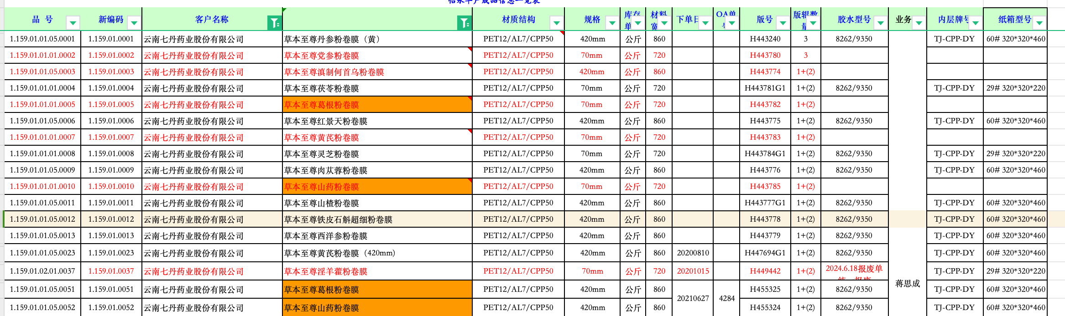Viewport: 1065px width, 316px height.
Task: Open the 品号 column filter dropdown
Action: point(73,22)
